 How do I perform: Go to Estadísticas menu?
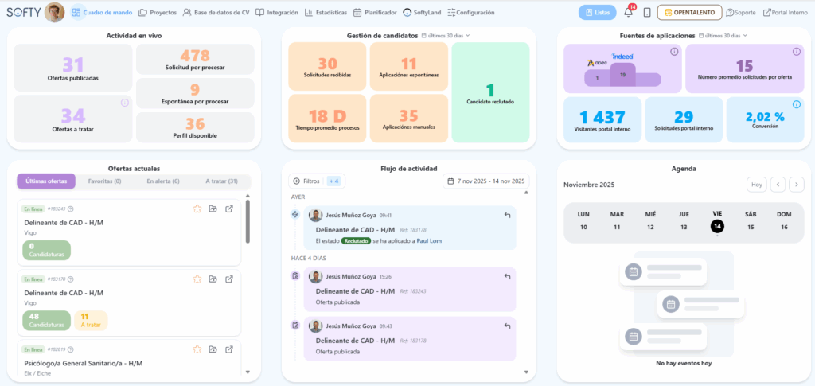[326, 13]
